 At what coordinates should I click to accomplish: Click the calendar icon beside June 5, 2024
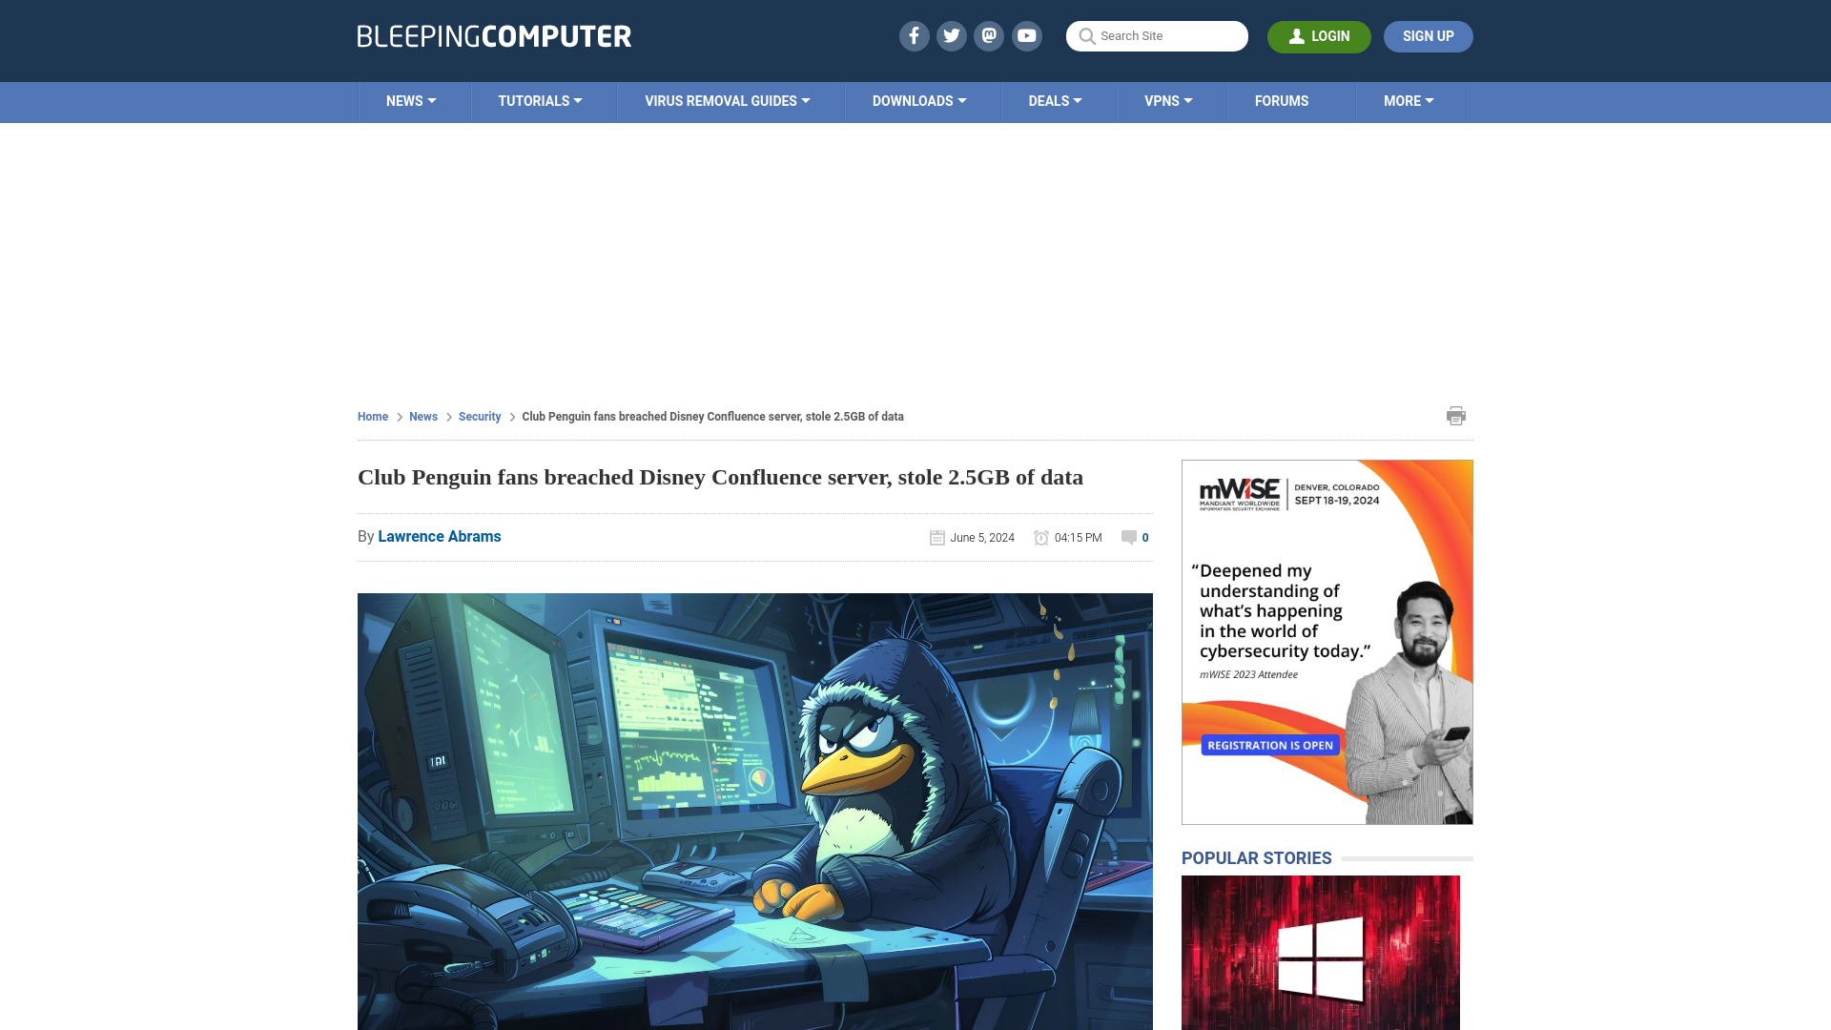pos(937,538)
